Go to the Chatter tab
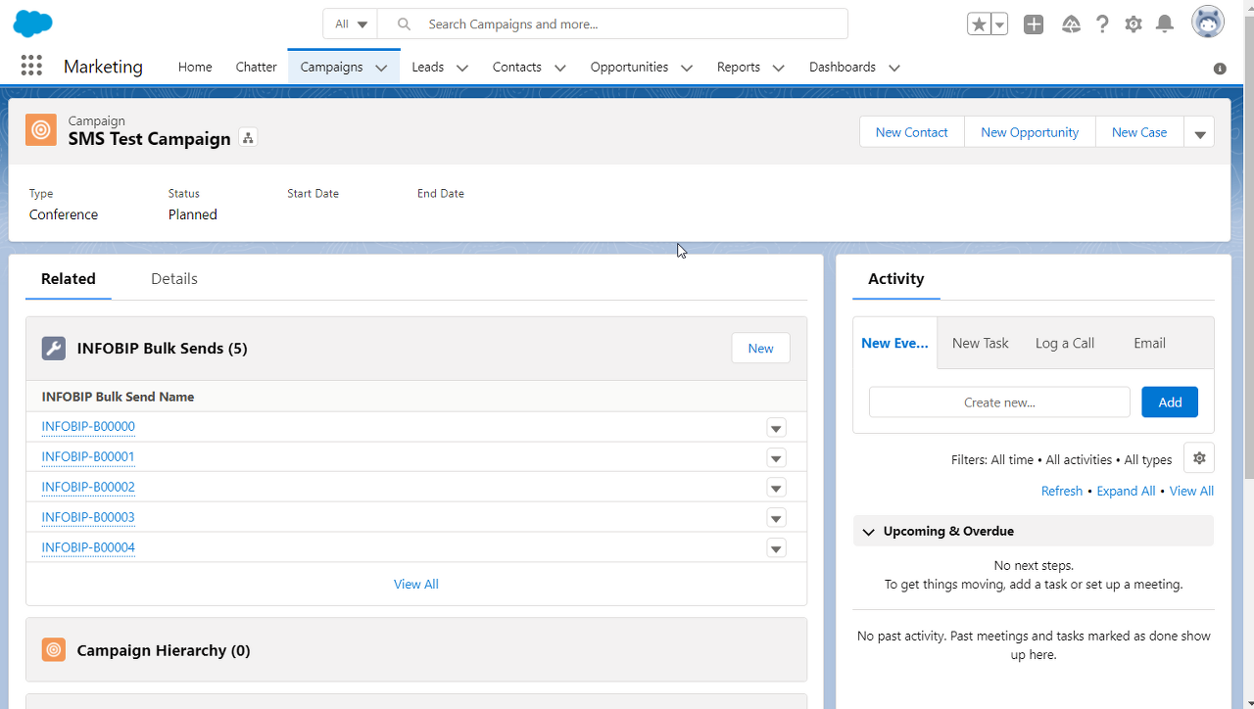1254x709 pixels. 256,67
